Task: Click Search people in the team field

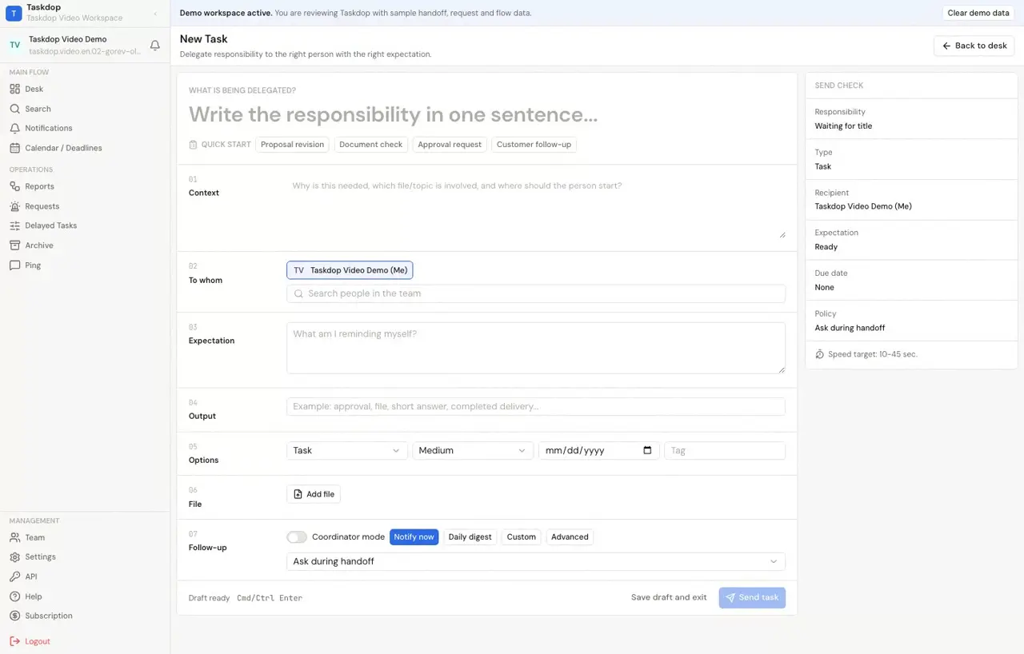Action: tap(536, 293)
